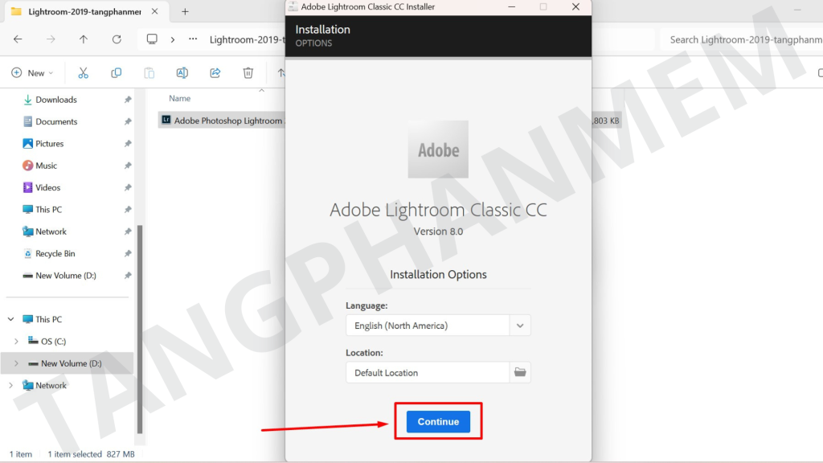Add a new File Explorer tab

(x=185, y=11)
